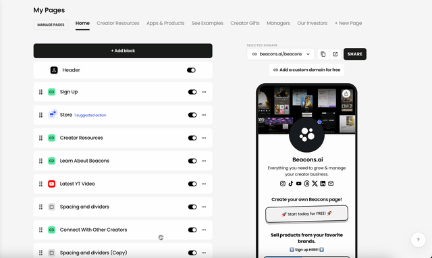Viewport: 432px width, 258px height.
Task: Click the X (Twitter) icon in the preview
Action: coord(315,184)
